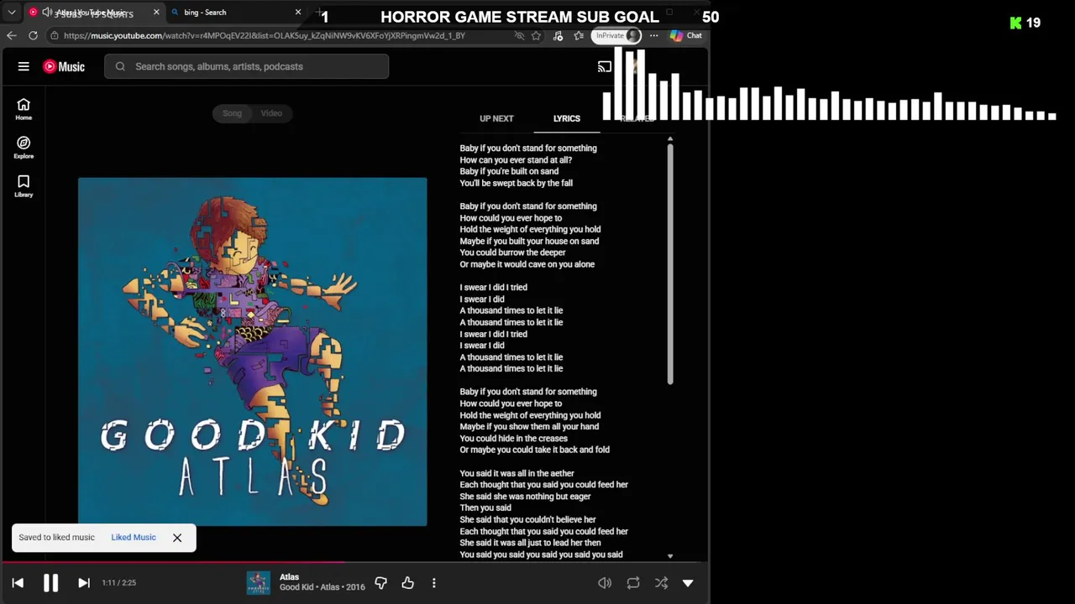The height and width of the screenshot is (604, 1075).
Task: Refresh the browser page
Action: point(33,35)
